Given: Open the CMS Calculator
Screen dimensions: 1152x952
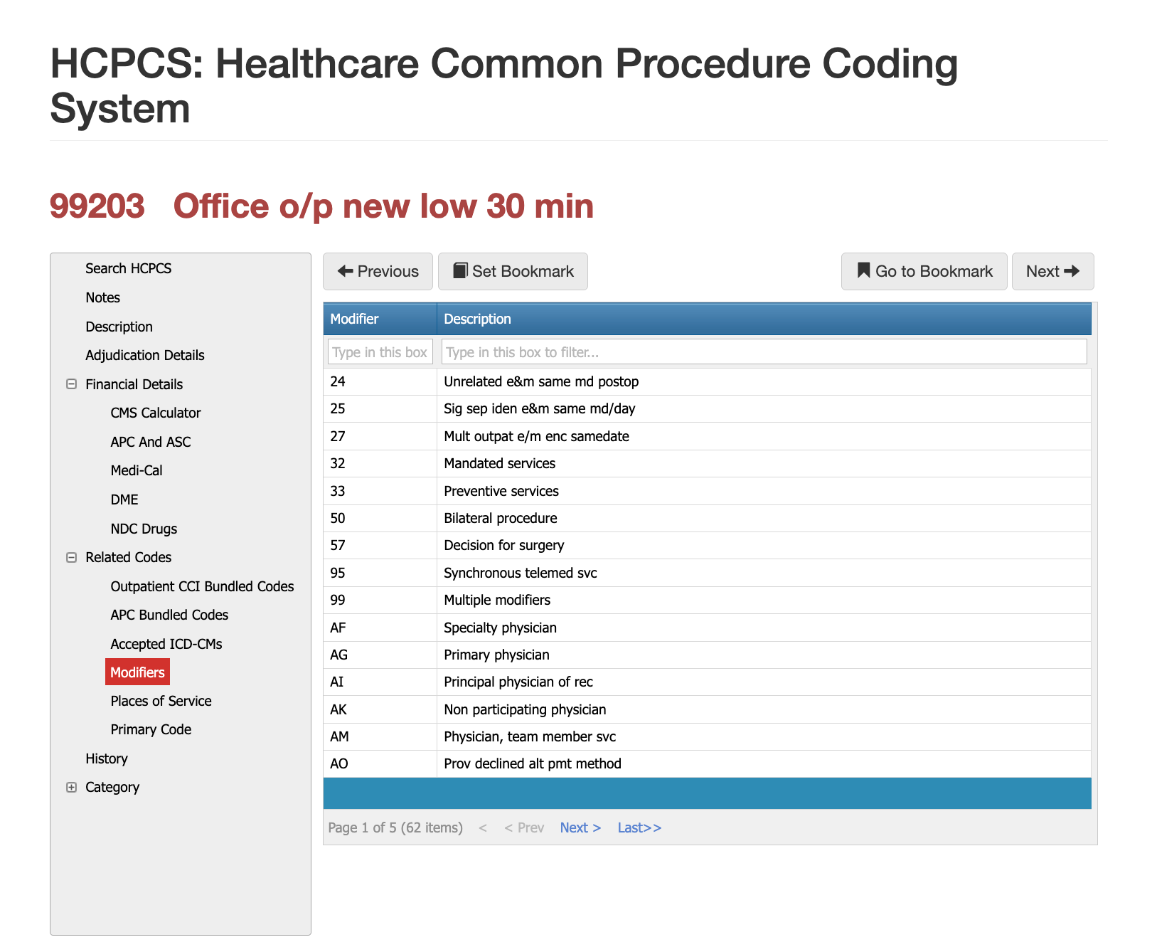Looking at the screenshot, I should pos(155,413).
